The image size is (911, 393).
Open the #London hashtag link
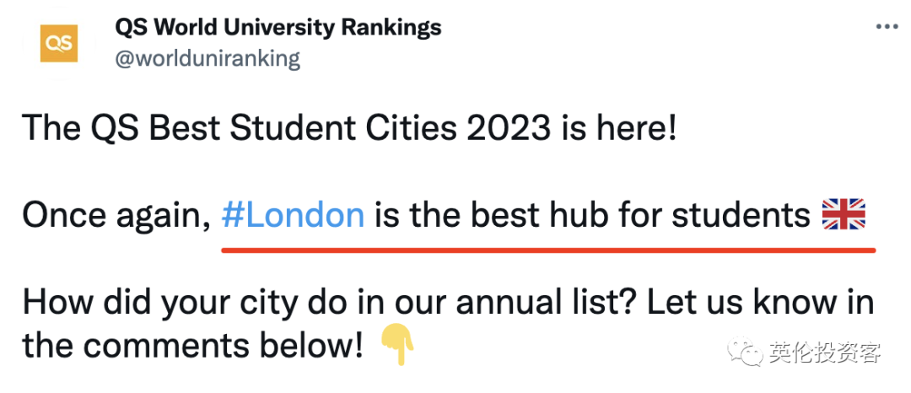(293, 217)
